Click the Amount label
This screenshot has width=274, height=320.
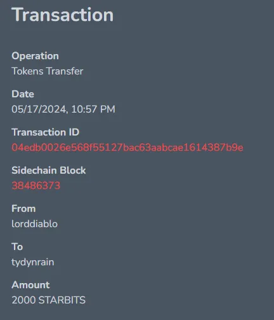30,285
